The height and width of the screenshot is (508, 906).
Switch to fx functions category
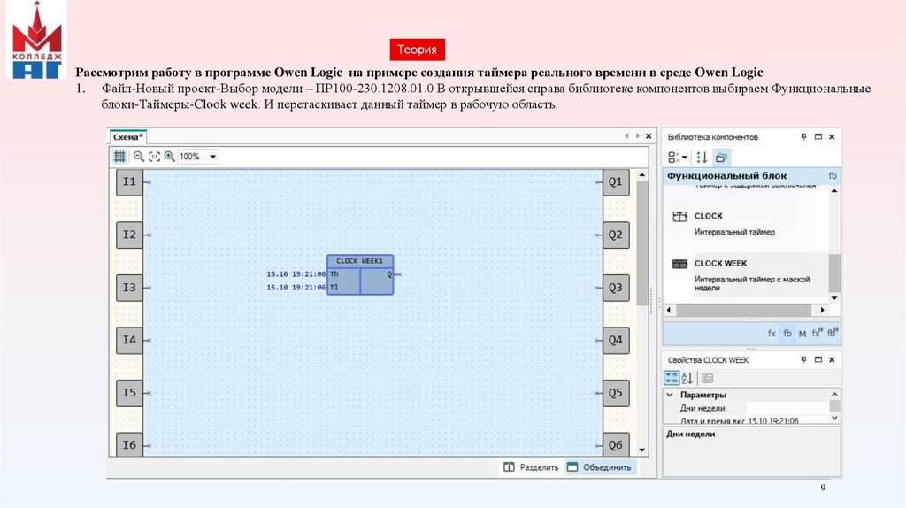(772, 334)
